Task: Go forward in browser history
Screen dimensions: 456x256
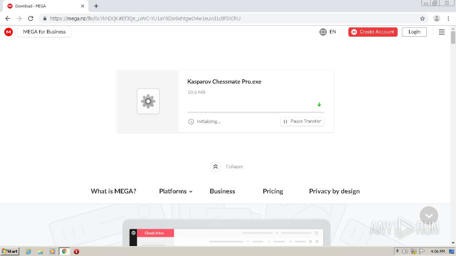Action: coord(19,18)
